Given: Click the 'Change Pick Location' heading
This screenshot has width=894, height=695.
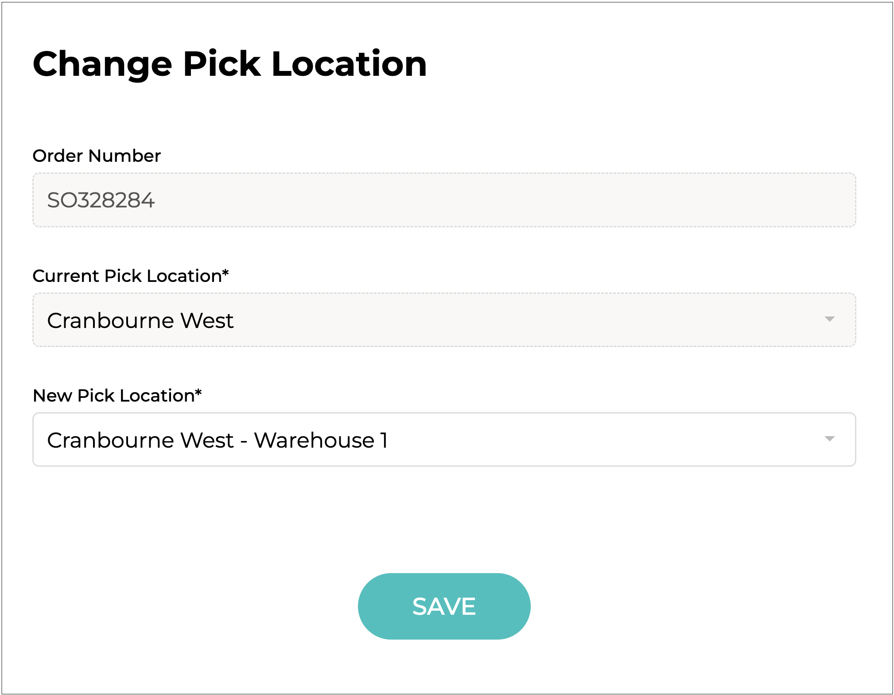Looking at the screenshot, I should [x=229, y=64].
